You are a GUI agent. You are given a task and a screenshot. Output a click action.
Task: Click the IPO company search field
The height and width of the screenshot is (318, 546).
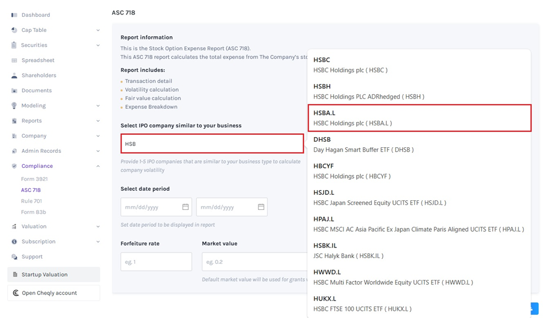click(212, 144)
